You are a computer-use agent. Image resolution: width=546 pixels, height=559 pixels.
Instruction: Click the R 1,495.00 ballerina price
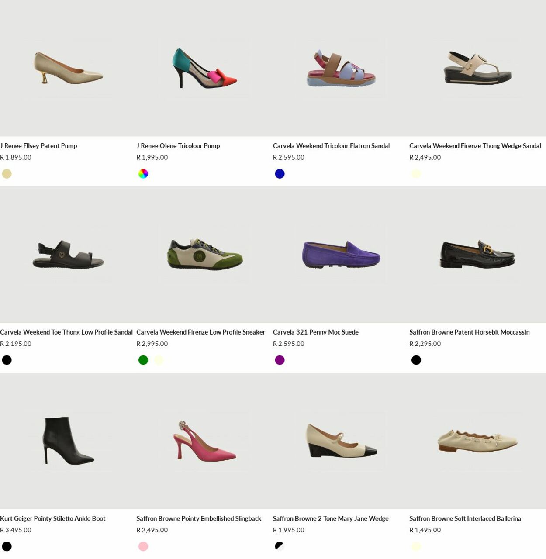(425, 530)
